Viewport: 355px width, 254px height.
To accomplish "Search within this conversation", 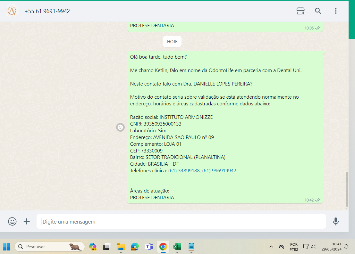I will click(318, 11).
